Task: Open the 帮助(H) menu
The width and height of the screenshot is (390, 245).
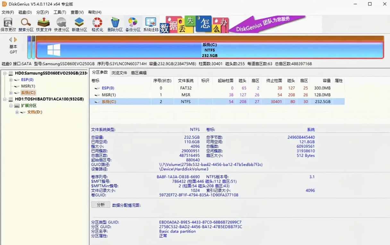Action: coord(95,12)
